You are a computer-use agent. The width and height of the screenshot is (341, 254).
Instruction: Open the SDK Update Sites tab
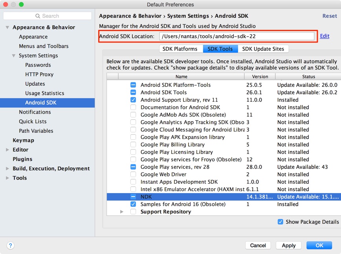[x=264, y=49]
